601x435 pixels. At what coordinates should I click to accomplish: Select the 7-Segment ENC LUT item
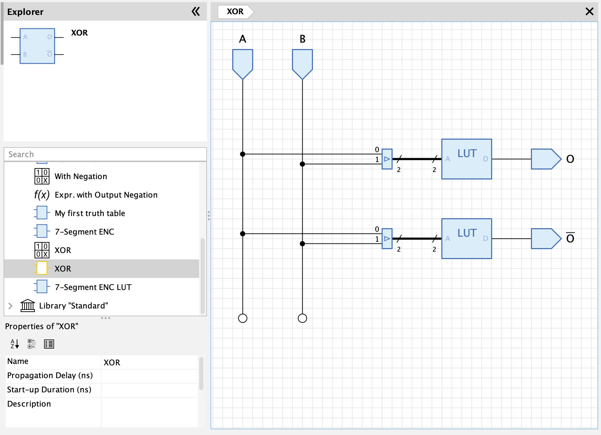93,287
